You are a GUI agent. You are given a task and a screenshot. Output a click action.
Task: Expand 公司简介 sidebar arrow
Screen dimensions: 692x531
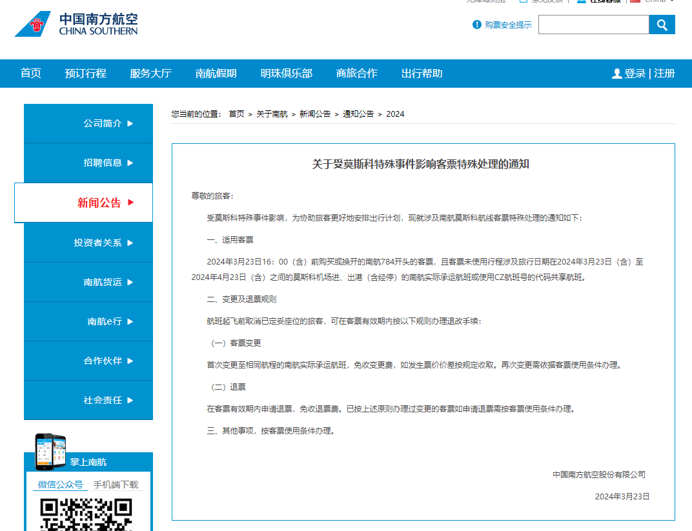130,123
